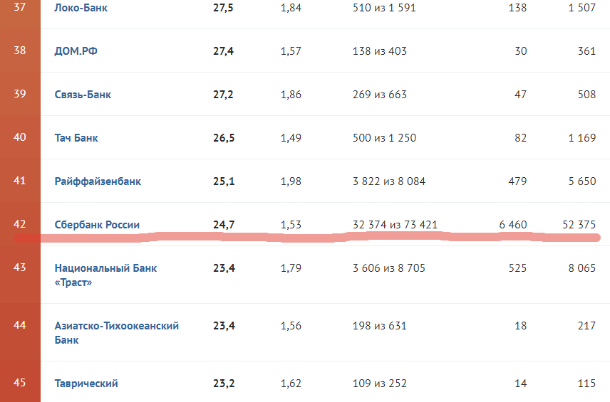Click value 1 507 in the Локо-Банк row
610x402 pixels.
[582, 8]
